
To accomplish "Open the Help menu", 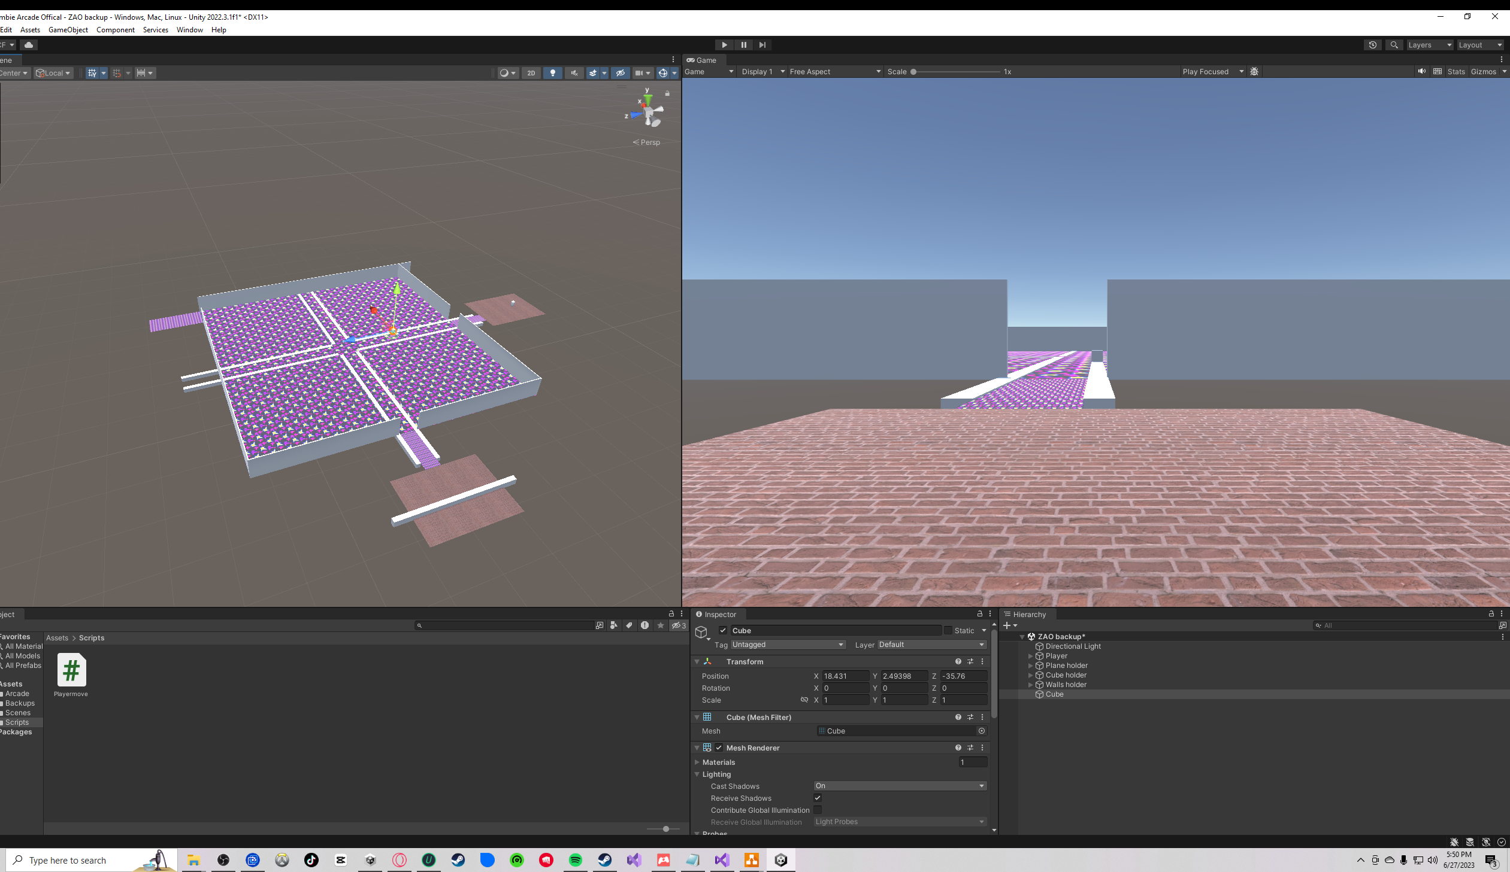I will tap(219, 30).
